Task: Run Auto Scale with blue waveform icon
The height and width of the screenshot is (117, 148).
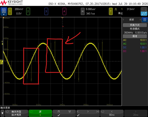Action: tap(144, 14)
